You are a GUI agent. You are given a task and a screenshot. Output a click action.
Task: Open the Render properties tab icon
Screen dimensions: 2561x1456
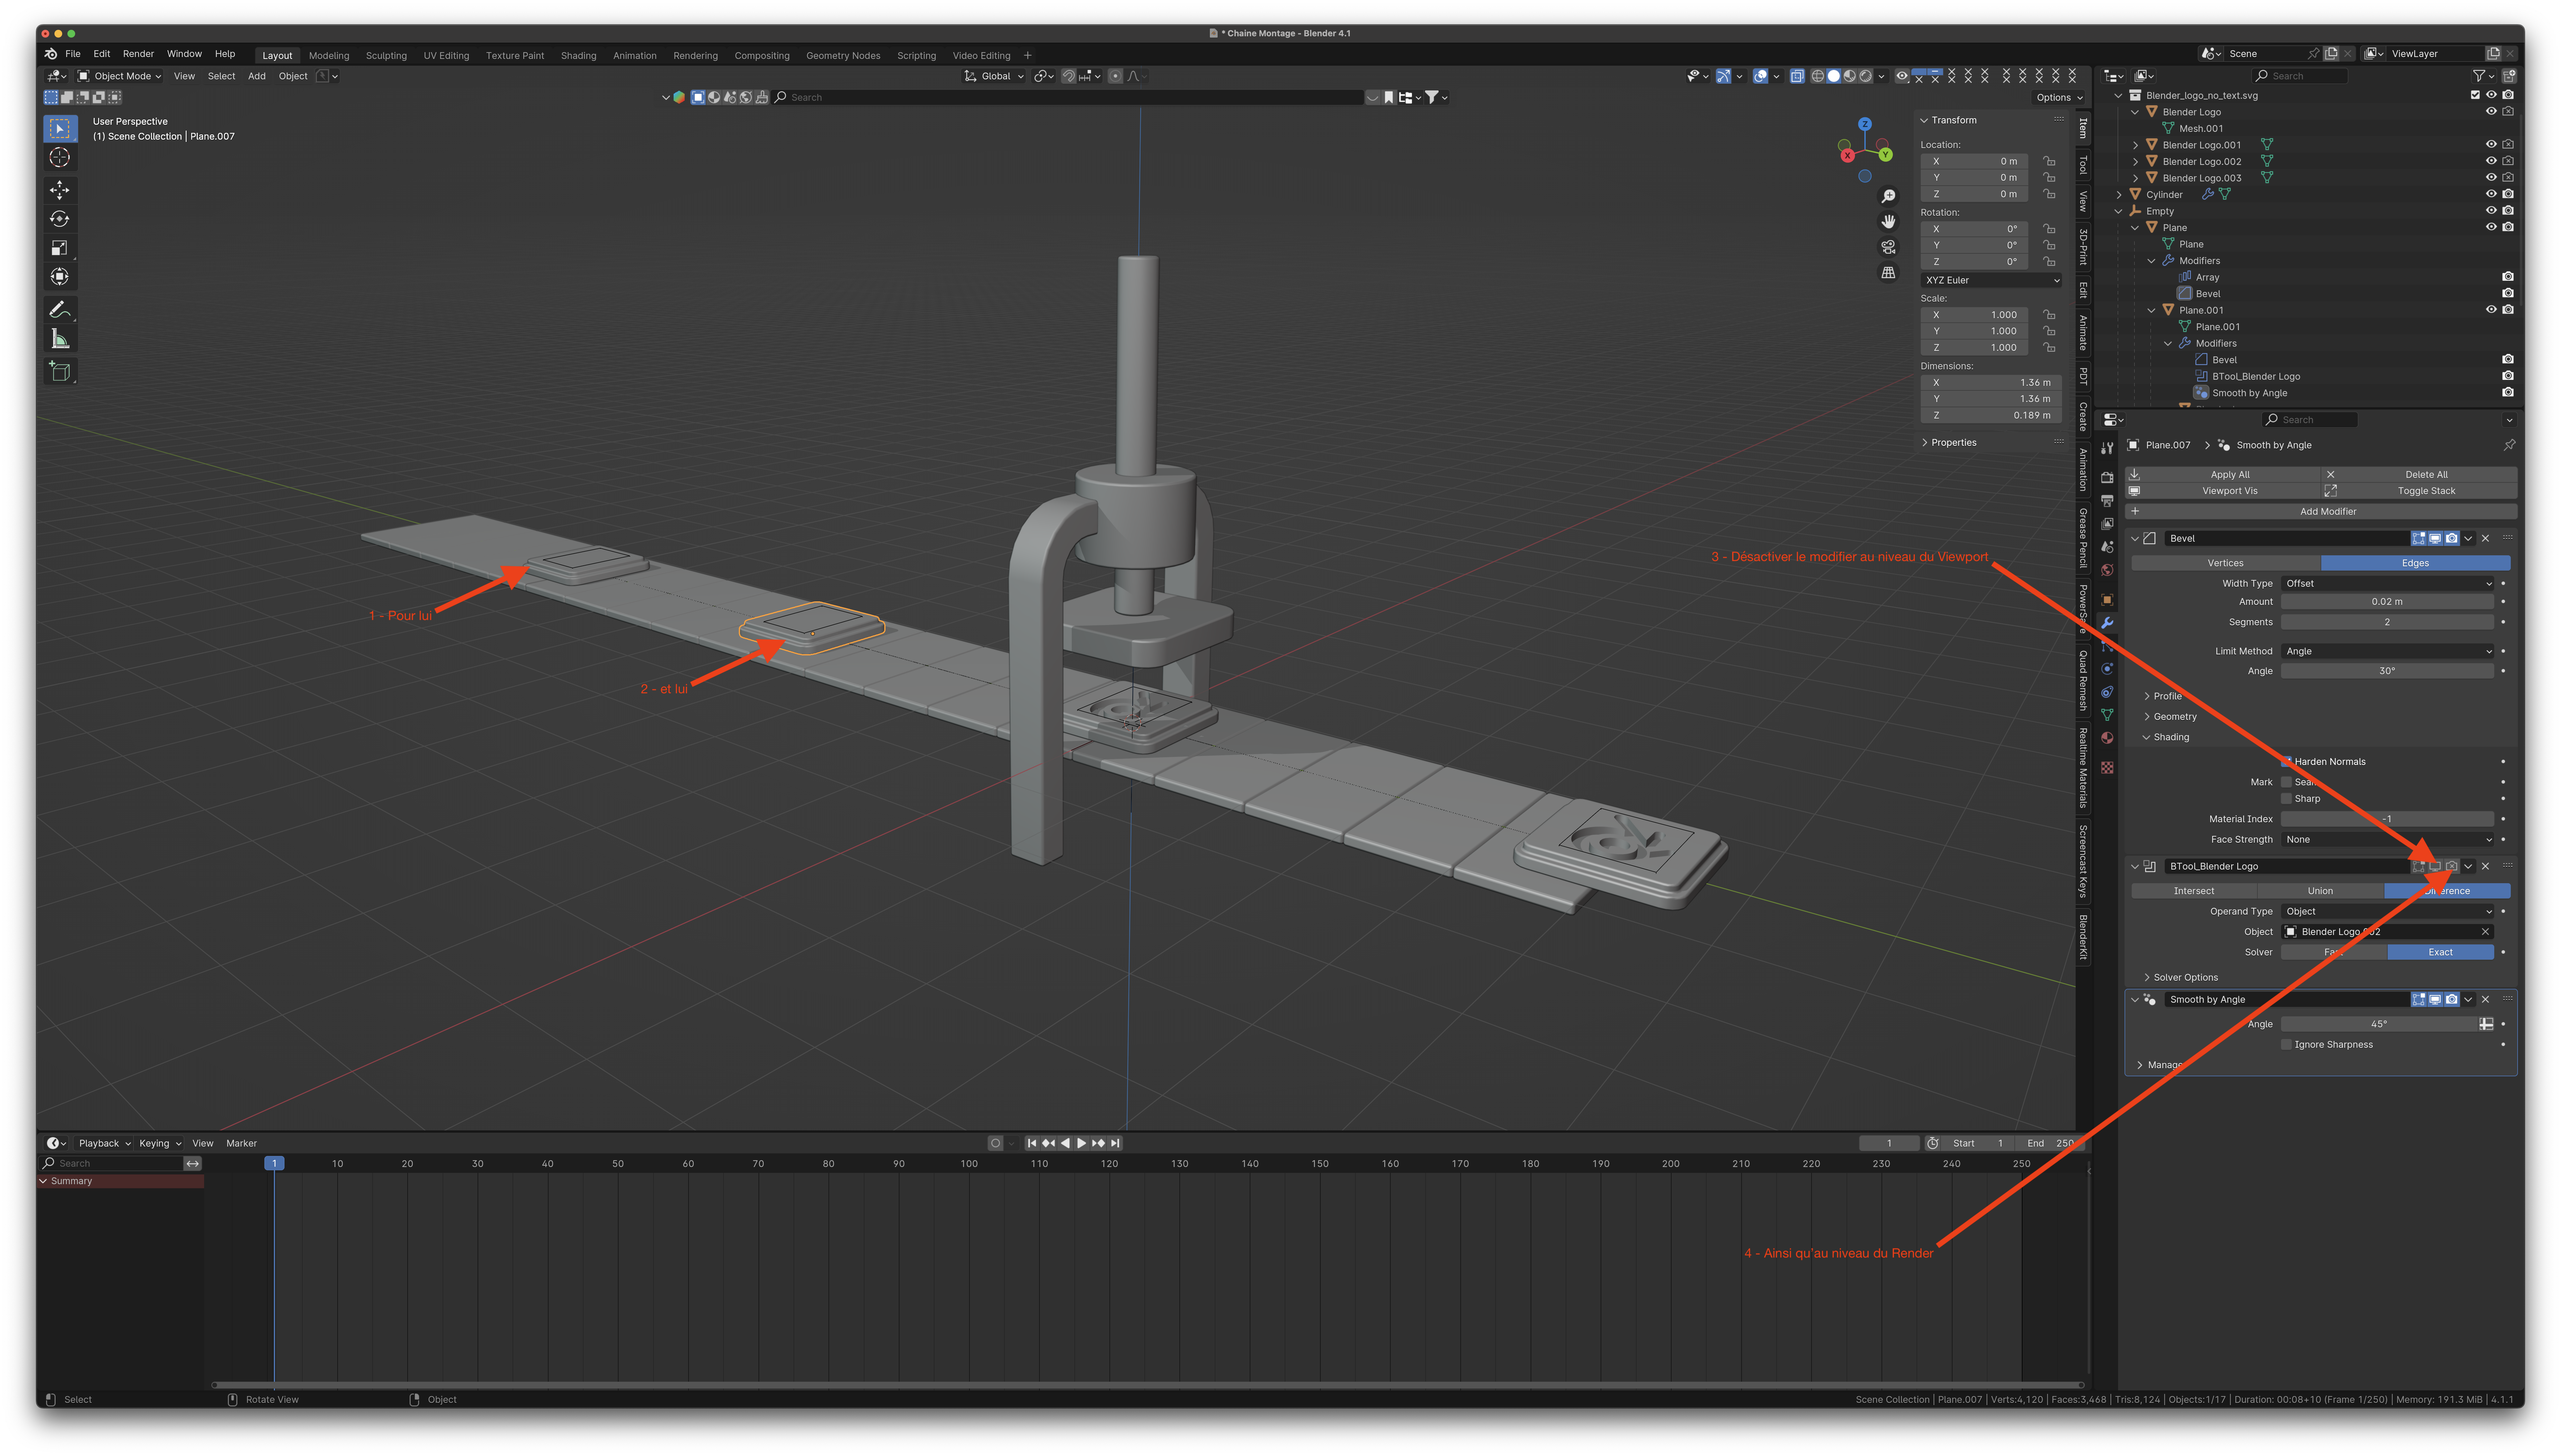click(x=2107, y=478)
